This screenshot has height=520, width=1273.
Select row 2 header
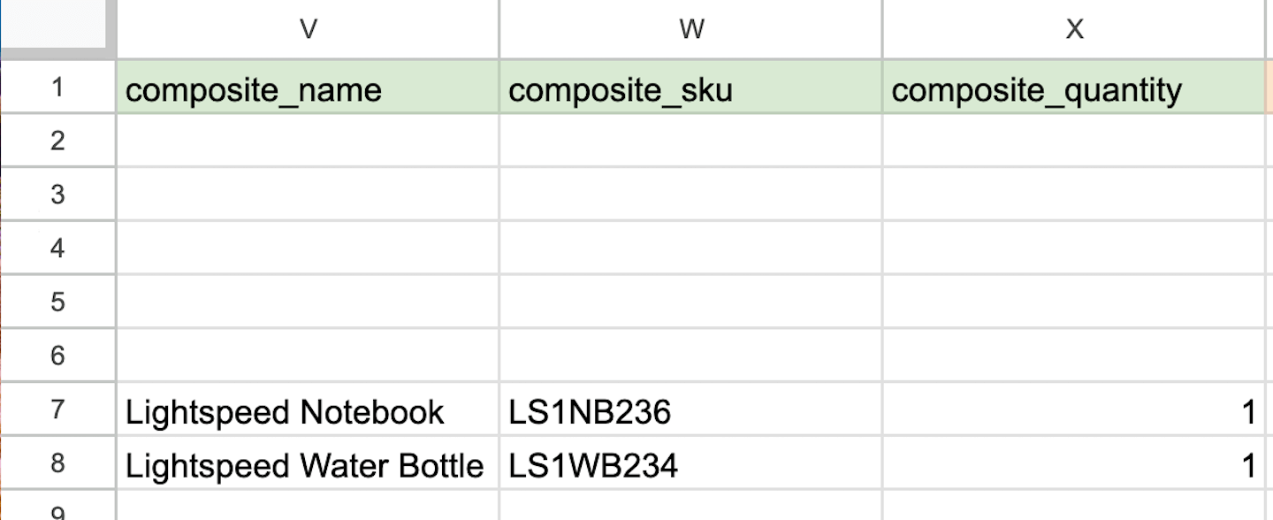click(57, 141)
